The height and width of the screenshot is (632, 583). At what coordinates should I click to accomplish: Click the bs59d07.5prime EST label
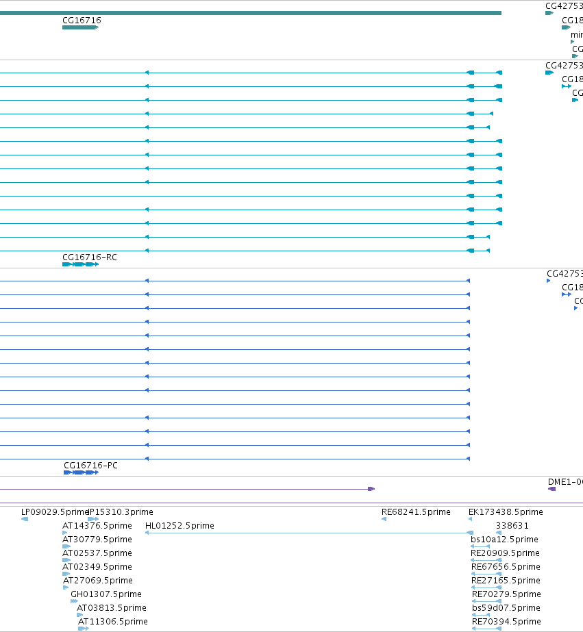pyautogui.click(x=506, y=608)
